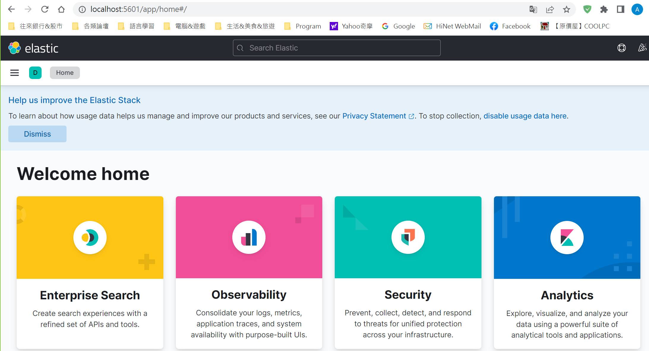Click the address bar URL localhost:5601
Viewport: 649px width, 351px height.
[138, 9]
